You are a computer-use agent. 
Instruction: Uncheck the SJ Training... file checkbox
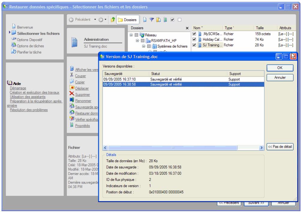(194, 45)
